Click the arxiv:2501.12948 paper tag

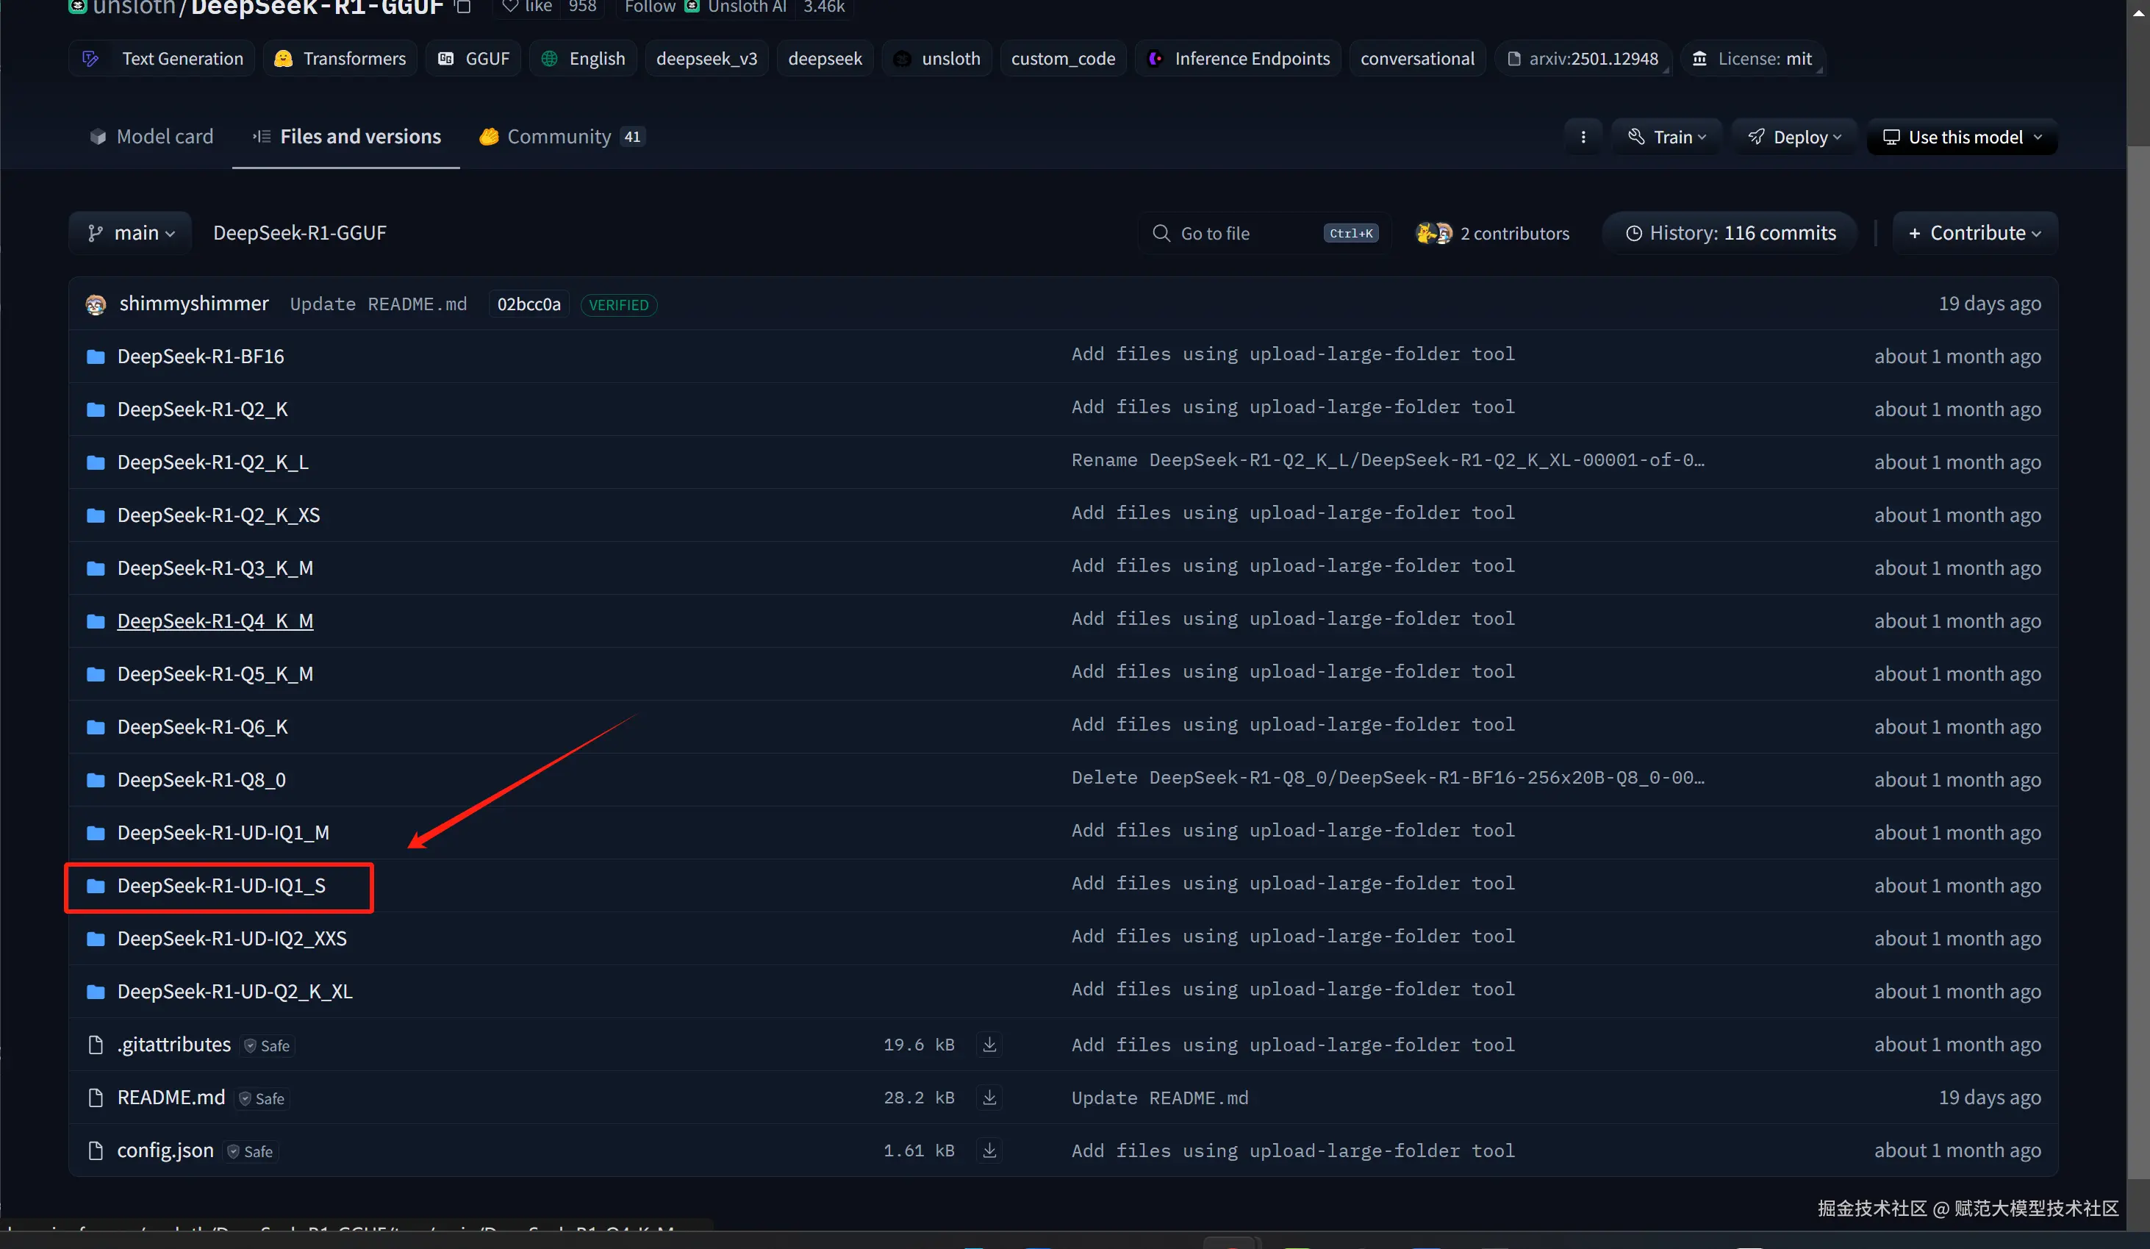click(1583, 59)
